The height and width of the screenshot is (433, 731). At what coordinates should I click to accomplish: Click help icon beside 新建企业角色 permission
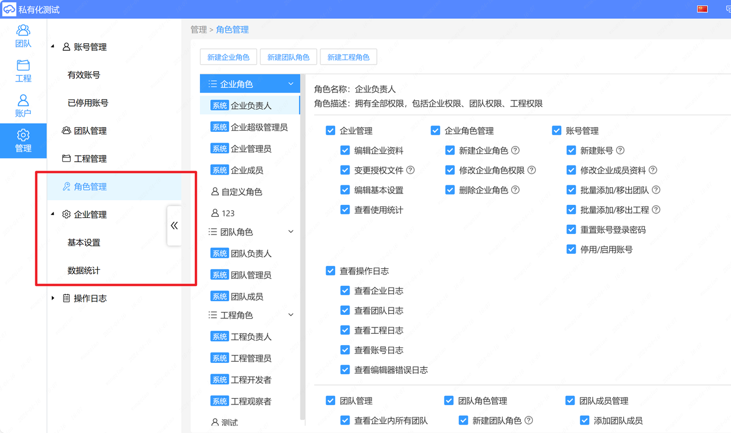[515, 151]
